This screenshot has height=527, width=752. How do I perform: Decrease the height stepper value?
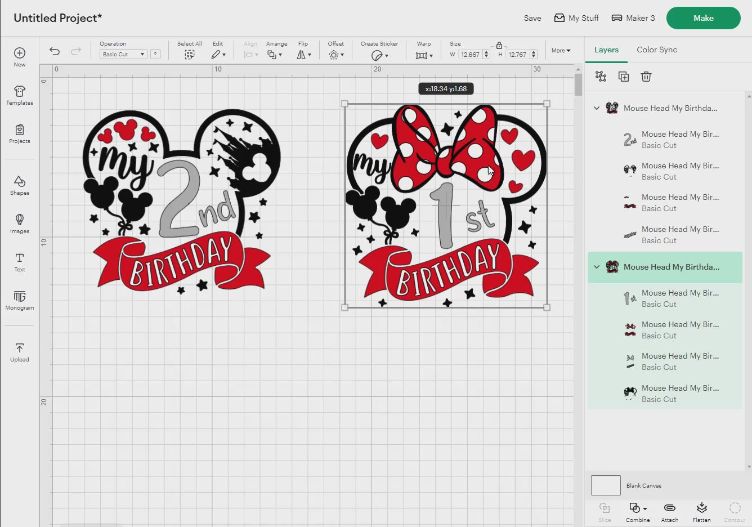pos(534,57)
